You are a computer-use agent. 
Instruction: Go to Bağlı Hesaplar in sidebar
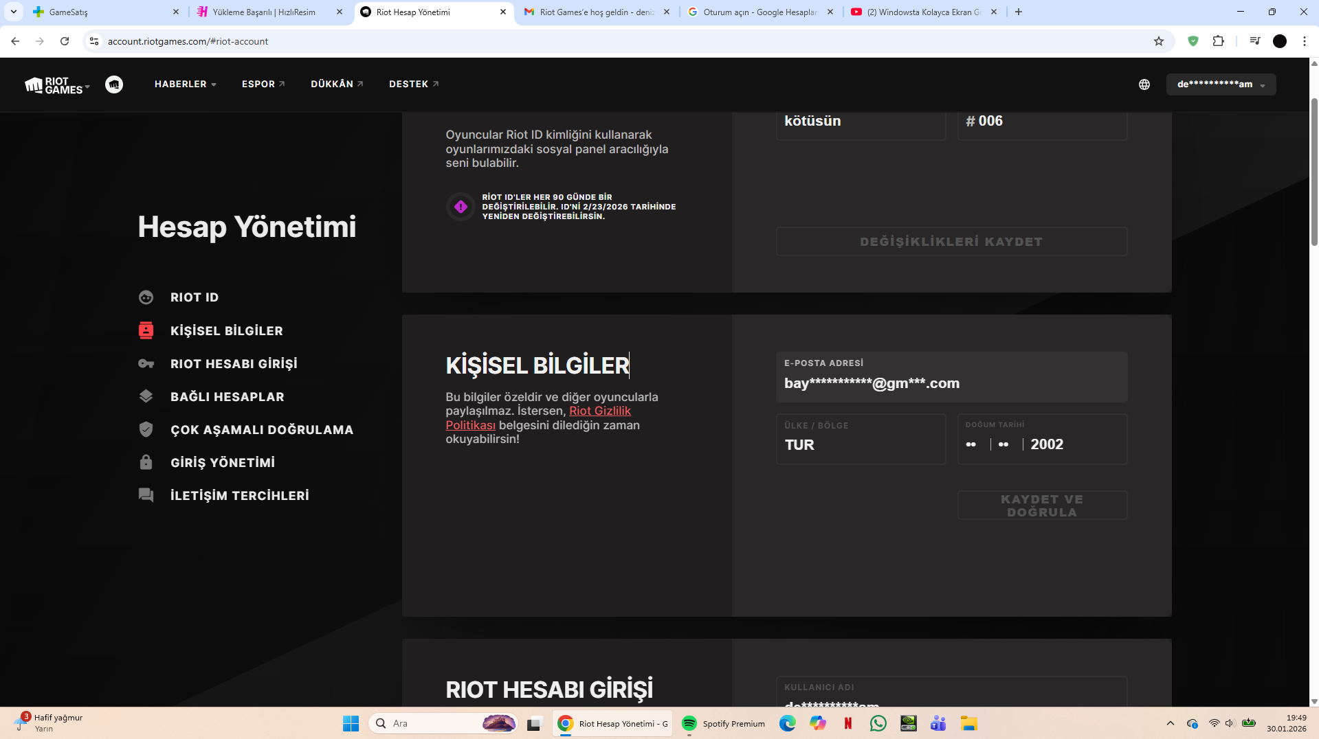227,396
